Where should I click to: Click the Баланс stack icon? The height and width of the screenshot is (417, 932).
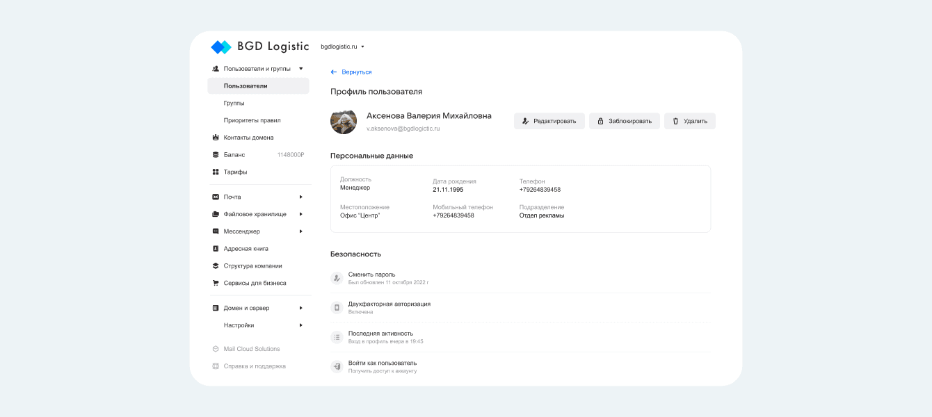coord(216,155)
